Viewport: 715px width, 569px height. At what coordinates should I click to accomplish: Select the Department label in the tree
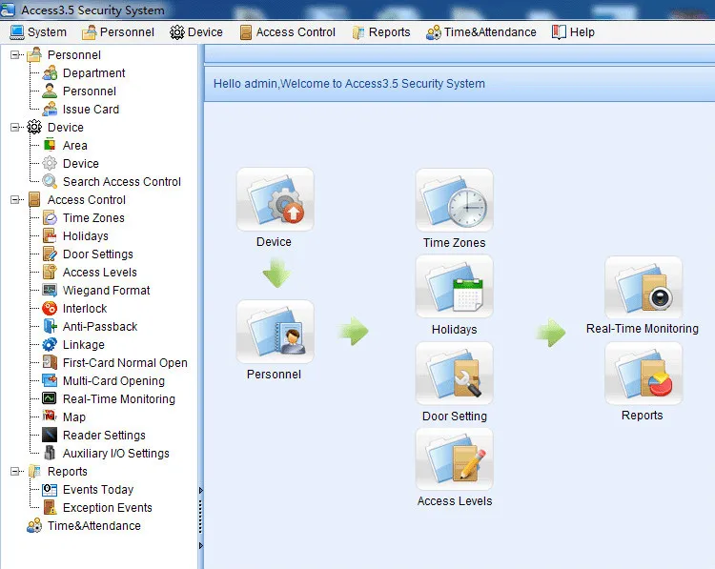click(94, 73)
